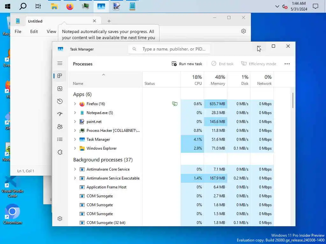Click the Ln 1, Col 1 status text
326x244 pixels.
click(x=25, y=171)
